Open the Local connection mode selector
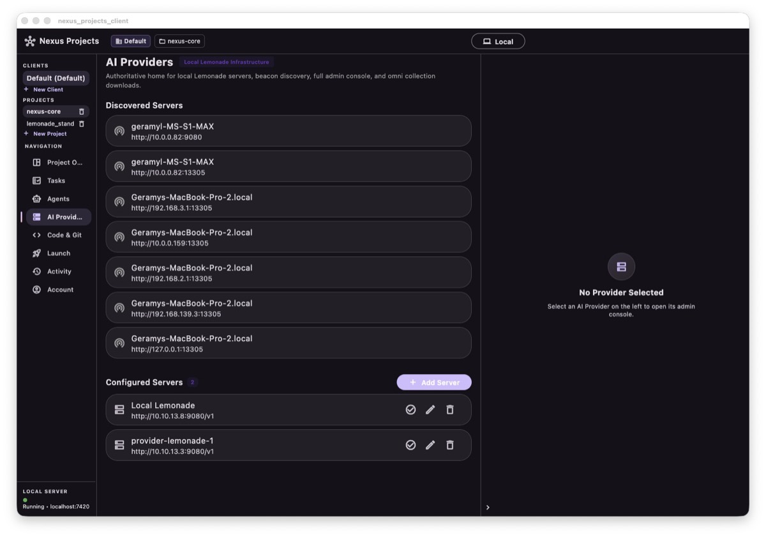 click(x=498, y=42)
